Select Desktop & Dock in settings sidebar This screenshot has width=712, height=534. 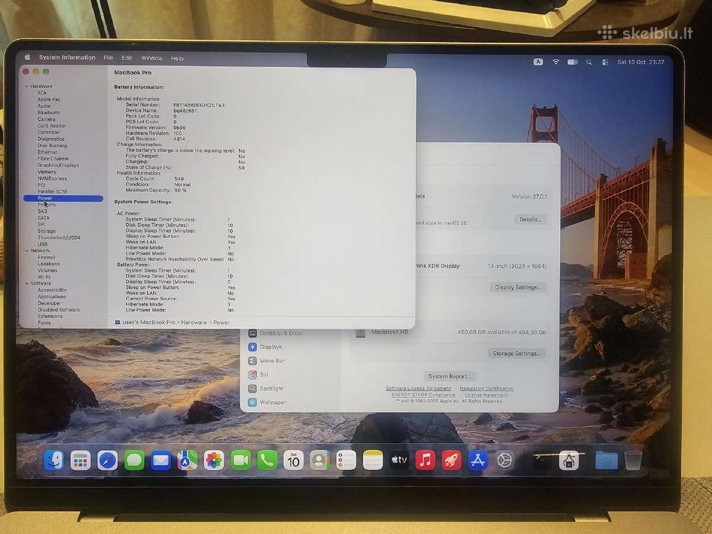click(276, 333)
